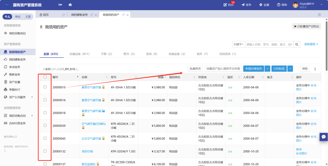328x166 pixels.
Task: Check the select-all checkbox in table header
Action: (x=45, y=77)
